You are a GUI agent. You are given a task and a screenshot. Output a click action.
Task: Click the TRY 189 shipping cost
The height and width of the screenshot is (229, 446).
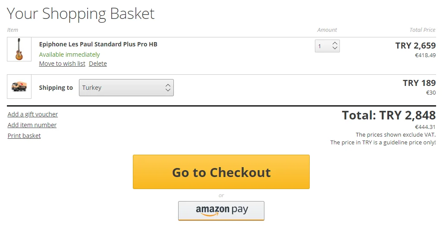click(x=419, y=83)
